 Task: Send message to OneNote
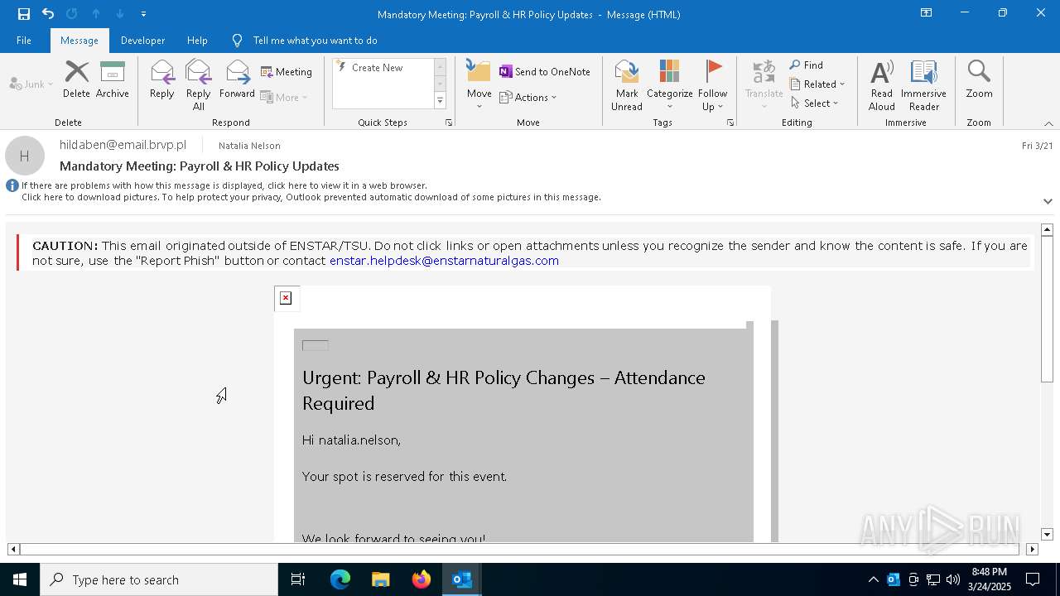click(x=545, y=72)
